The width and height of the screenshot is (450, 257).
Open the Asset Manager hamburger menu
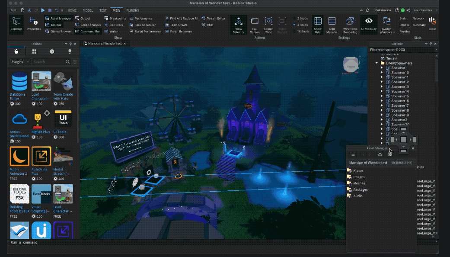353,154
